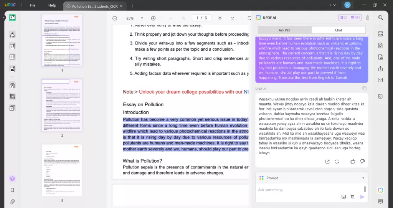Open the Export PDF icon on right sidebar
This screenshot has height=208, width=393.
pos(380,45)
